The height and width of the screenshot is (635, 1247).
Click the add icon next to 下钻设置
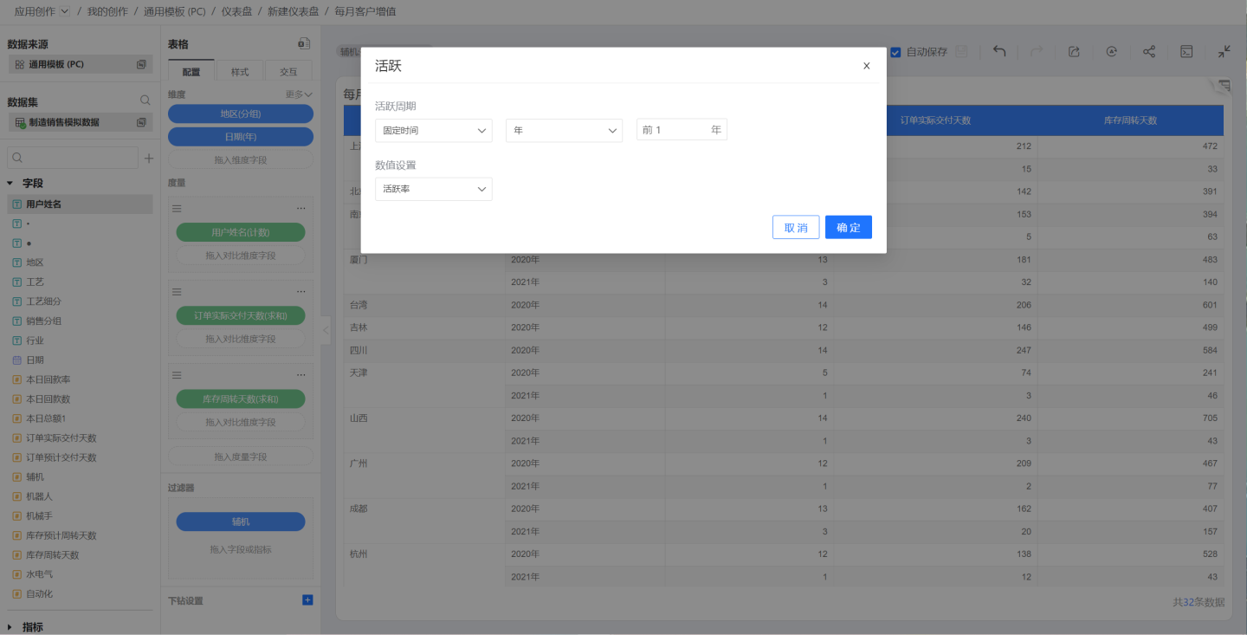click(x=307, y=600)
